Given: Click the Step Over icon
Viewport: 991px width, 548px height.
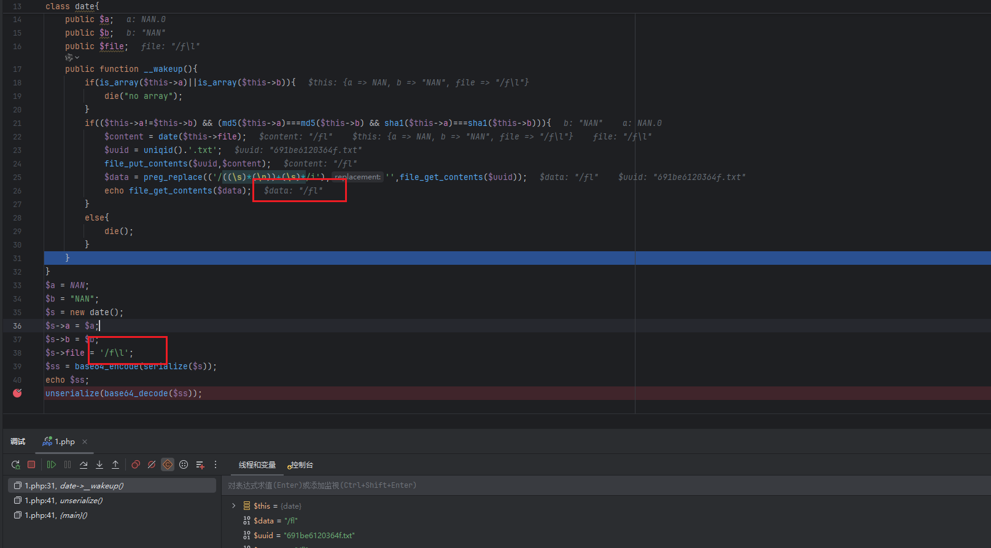Looking at the screenshot, I should pos(84,465).
